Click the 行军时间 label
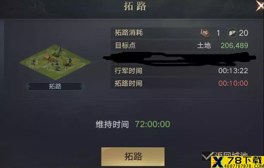Screen dimensions: 264x168 [128, 71]
